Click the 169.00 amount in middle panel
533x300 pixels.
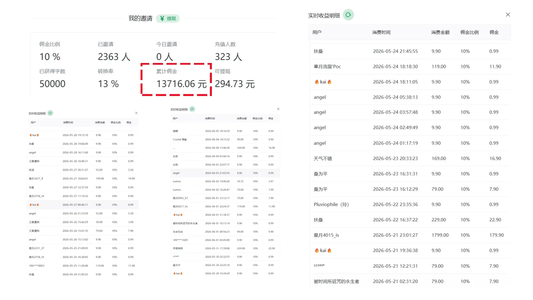coord(241,148)
